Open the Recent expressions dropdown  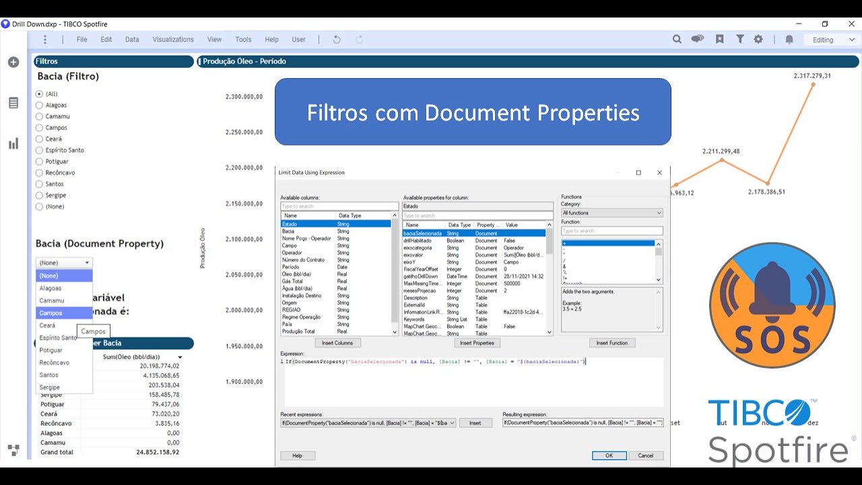pyautogui.click(x=368, y=423)
